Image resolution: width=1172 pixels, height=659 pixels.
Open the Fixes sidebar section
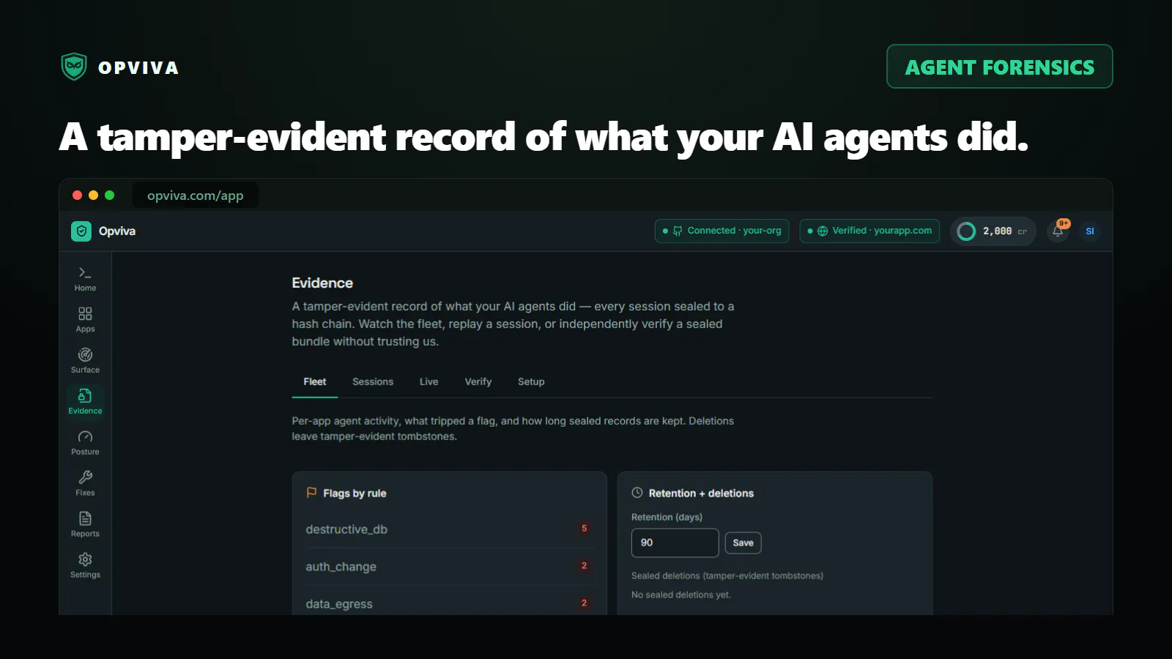pos(85,484)
